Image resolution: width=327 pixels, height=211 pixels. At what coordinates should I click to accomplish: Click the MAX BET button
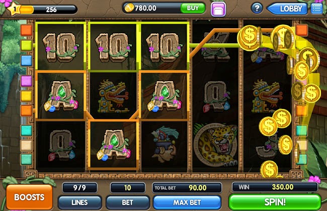point(187,202)
